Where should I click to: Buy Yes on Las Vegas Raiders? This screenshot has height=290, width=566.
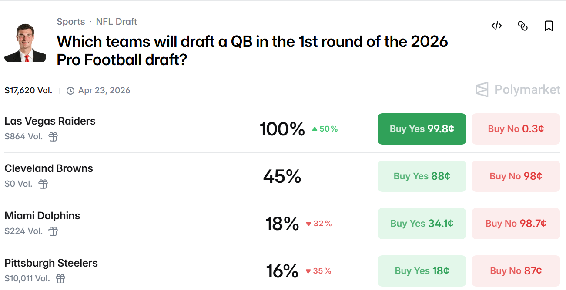421,129
